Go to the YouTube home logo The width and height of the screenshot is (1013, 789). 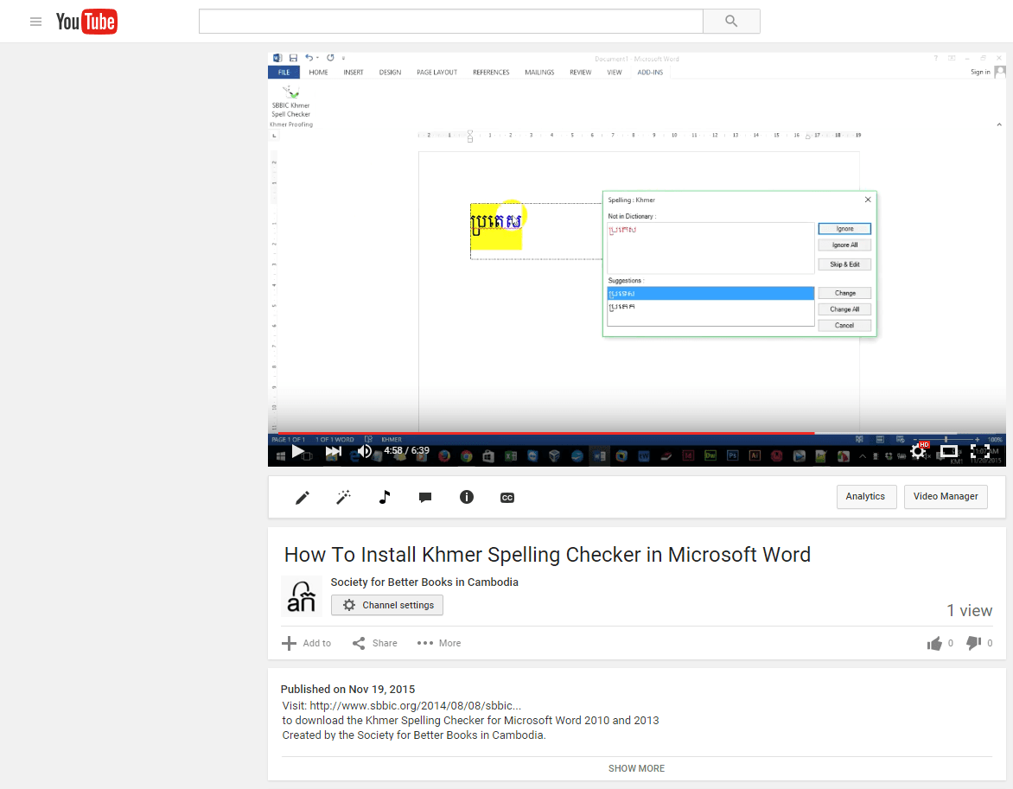pyautogui.click(x=86, y=22)
